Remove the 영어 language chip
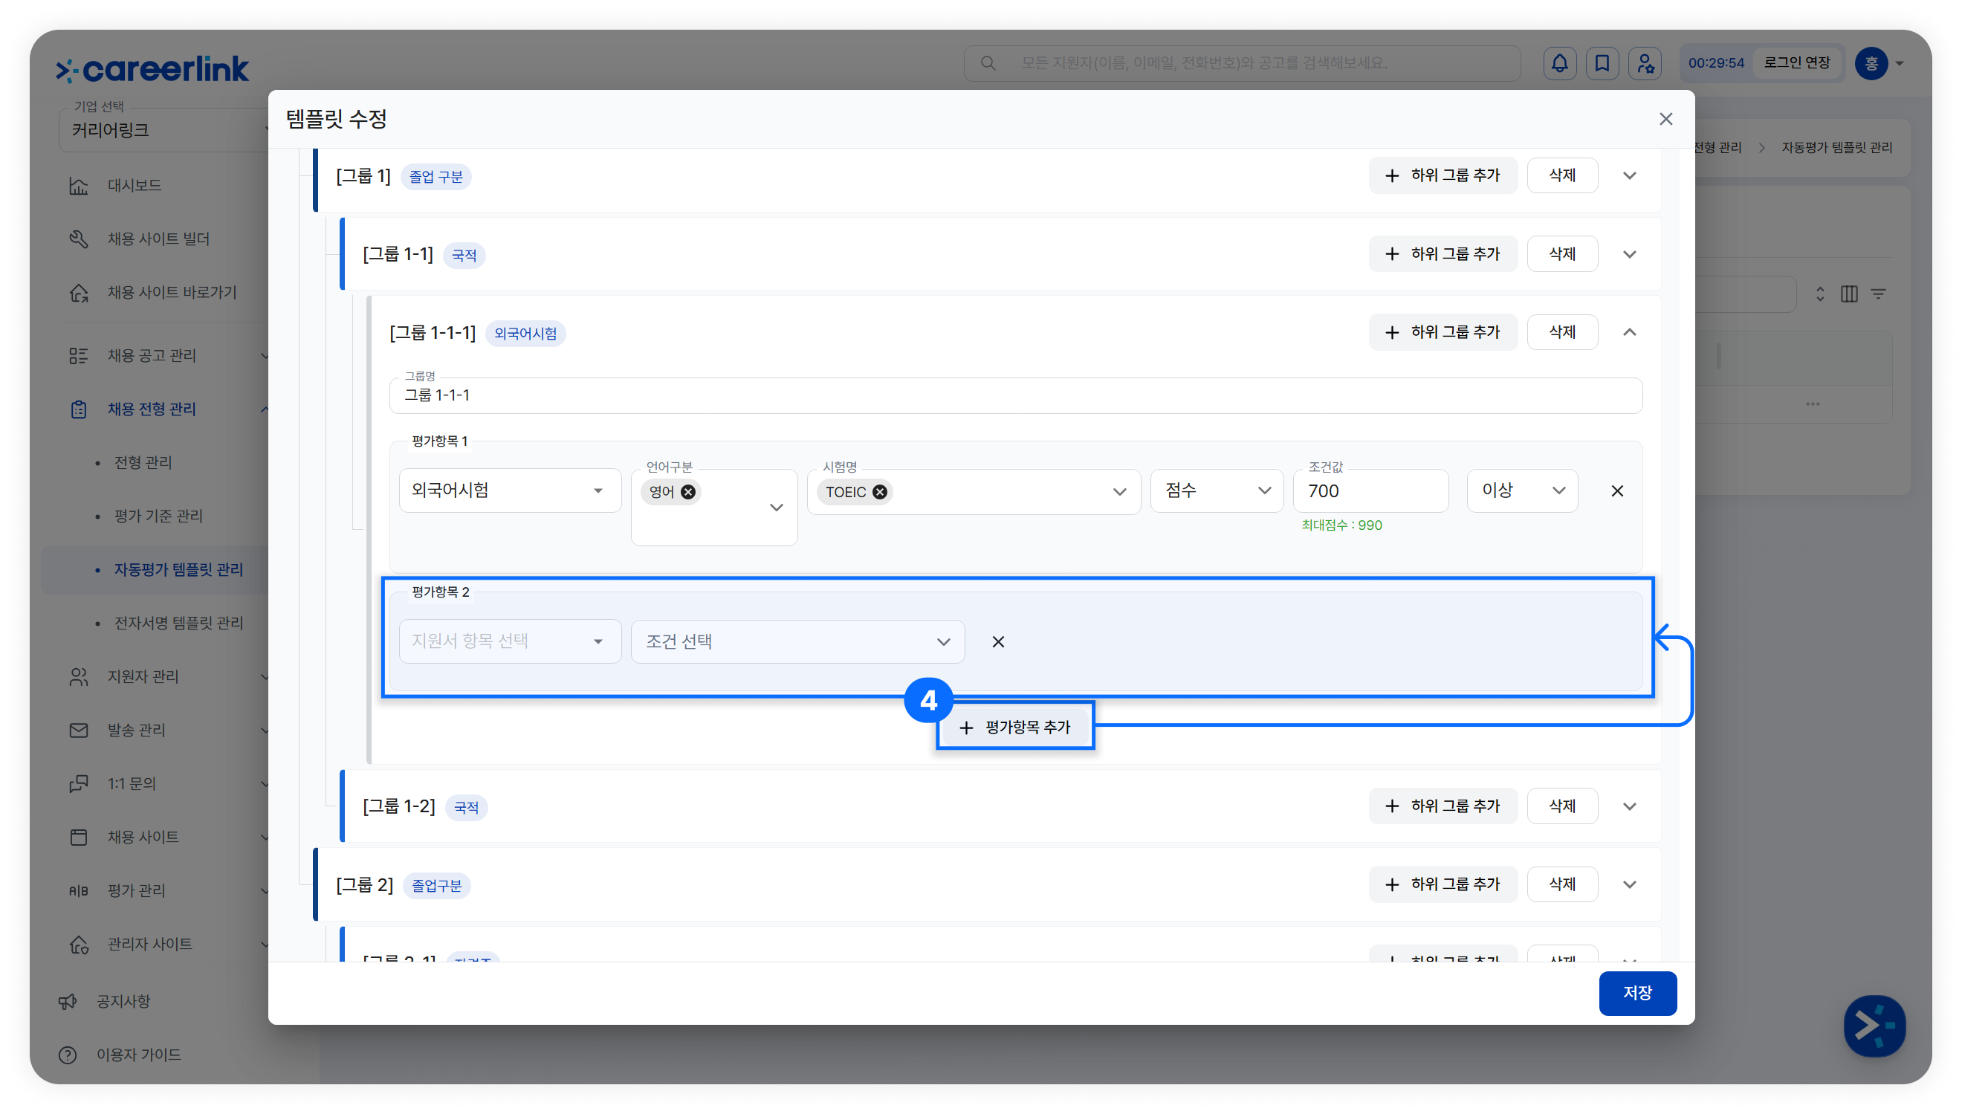 tap(688, 492)
